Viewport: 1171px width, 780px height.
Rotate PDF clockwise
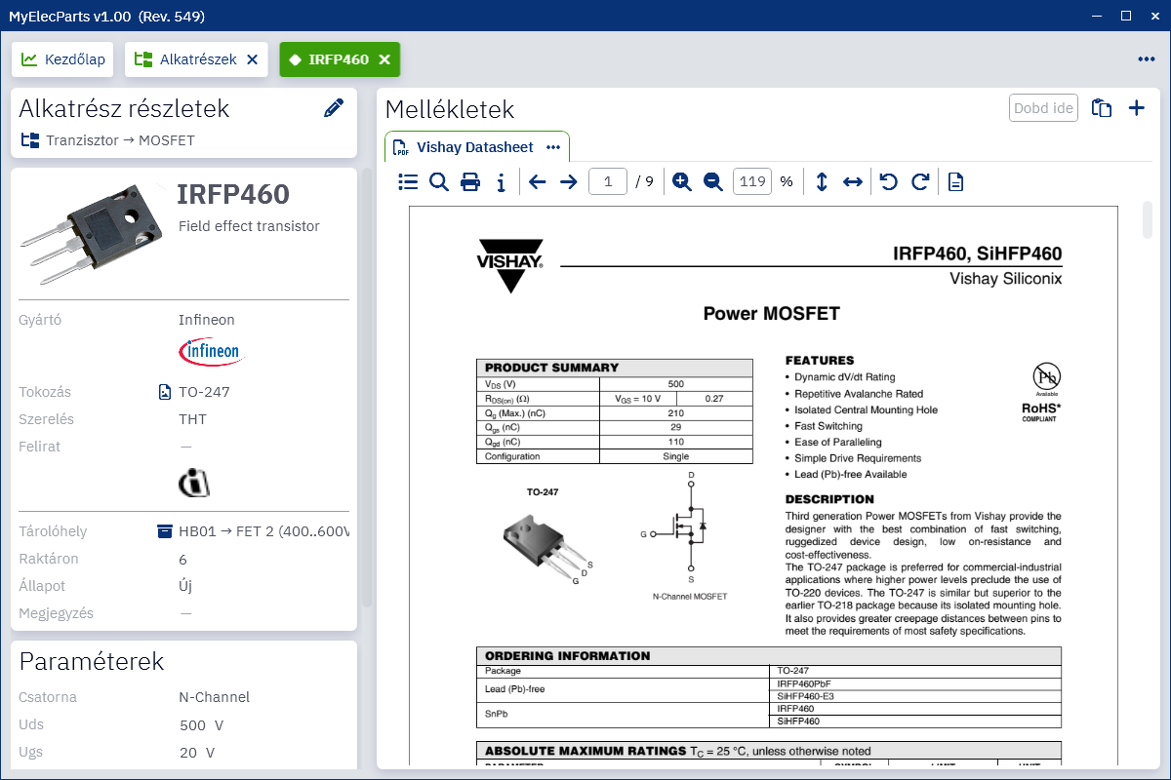point(919,181)
